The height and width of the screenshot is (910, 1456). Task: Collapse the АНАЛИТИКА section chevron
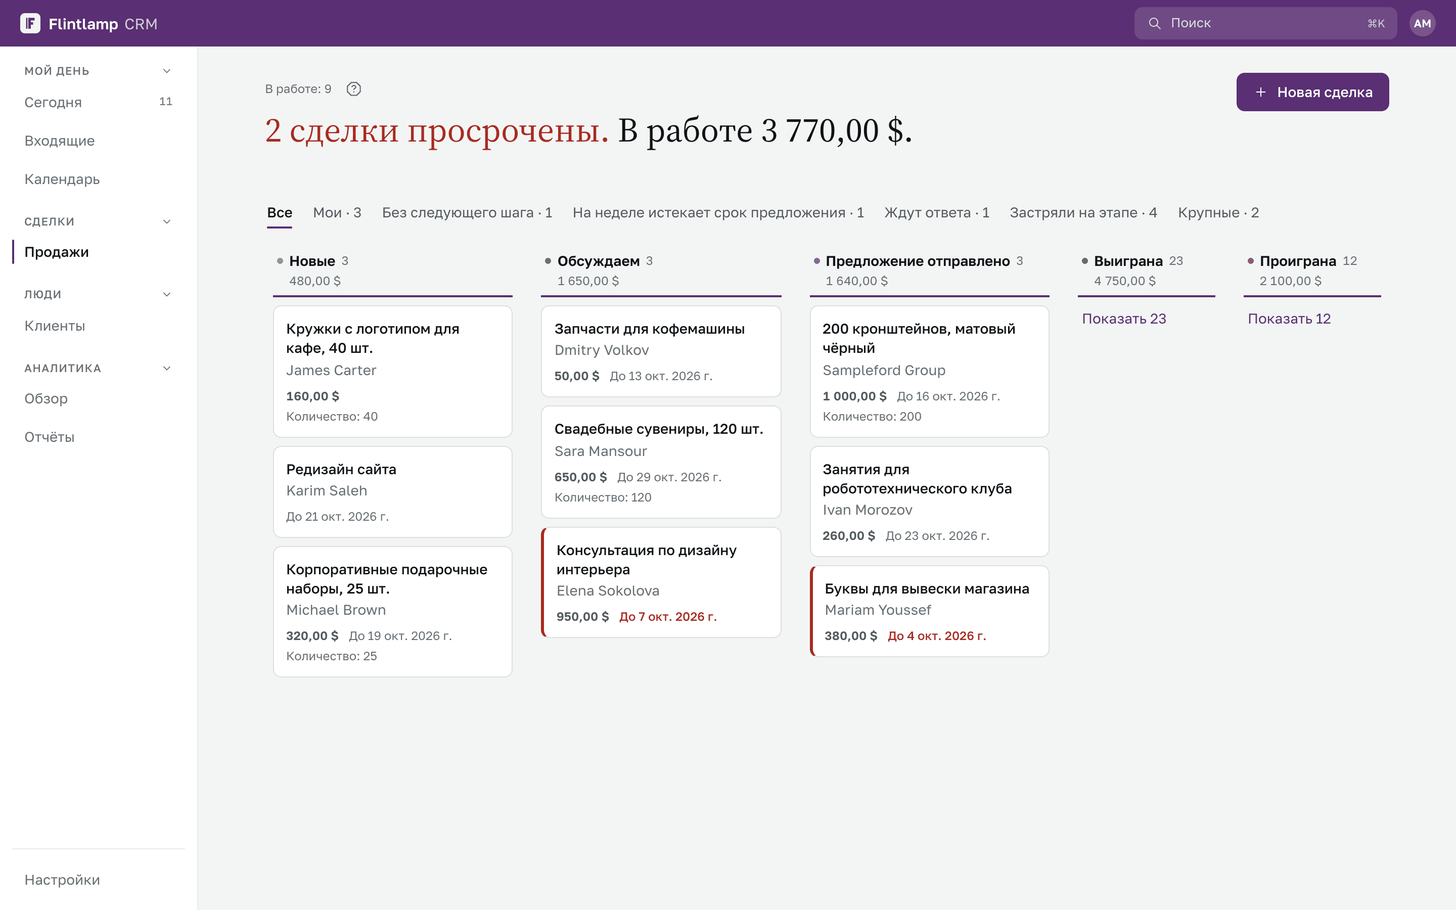point(167,369)
